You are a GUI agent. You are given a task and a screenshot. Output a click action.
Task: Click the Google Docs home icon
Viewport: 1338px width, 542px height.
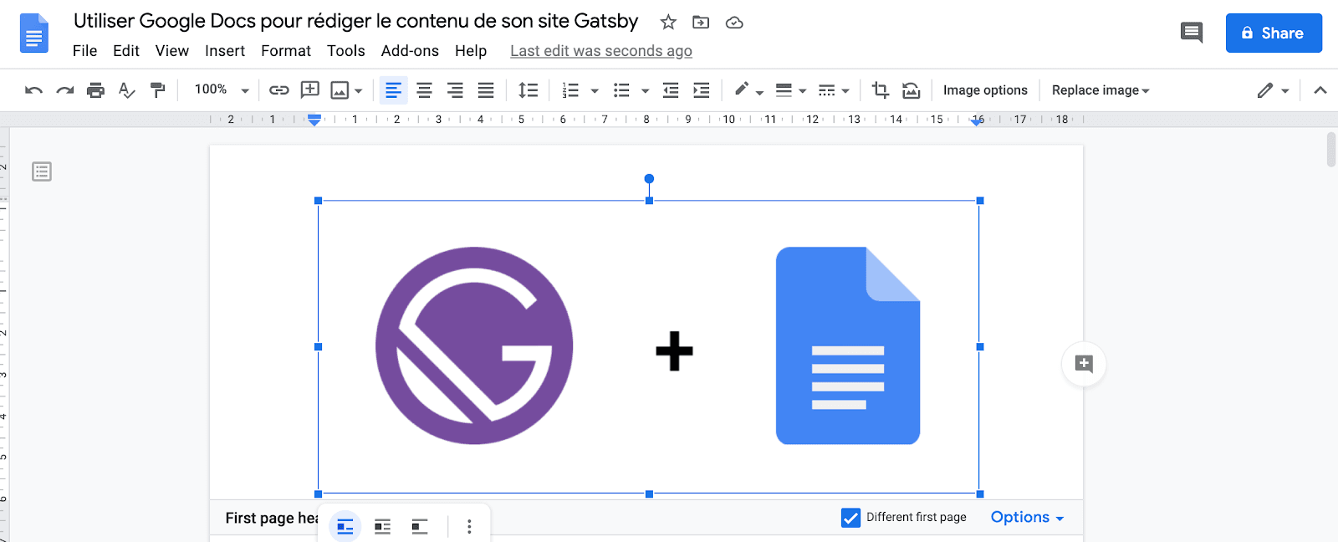(33, 33)
